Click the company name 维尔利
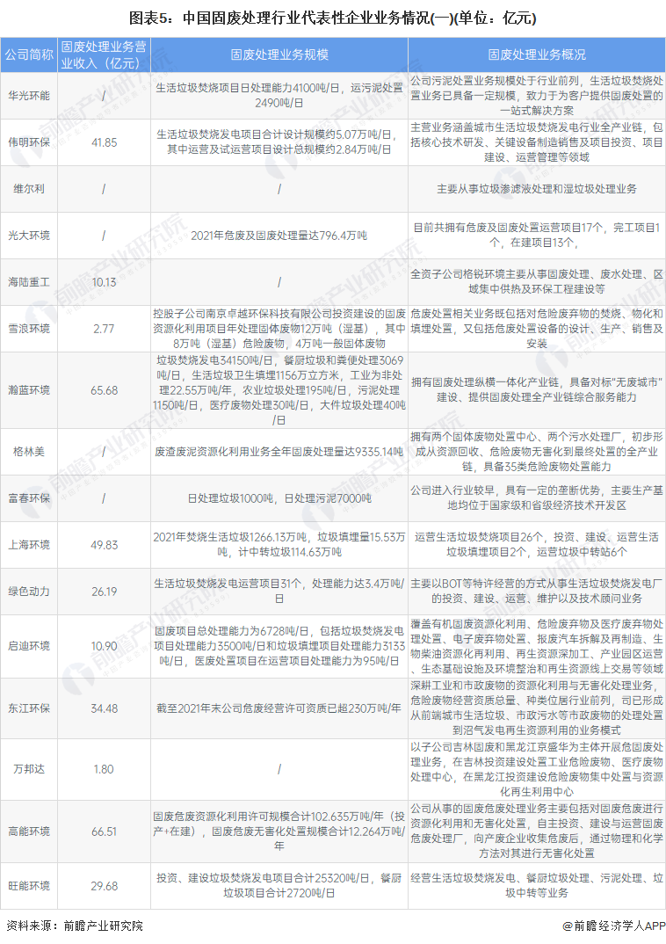Viewport: 666px width, 944px height. [x=29, y=189]
